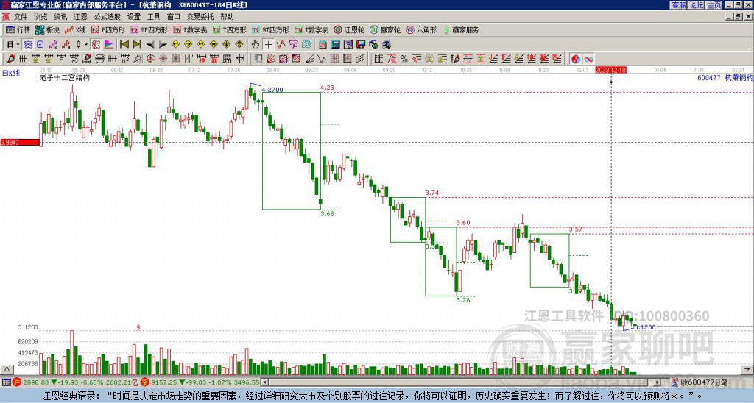Expand the 日 period dropdown arrow
Viewport: 754px width, 403px height.
18,45
